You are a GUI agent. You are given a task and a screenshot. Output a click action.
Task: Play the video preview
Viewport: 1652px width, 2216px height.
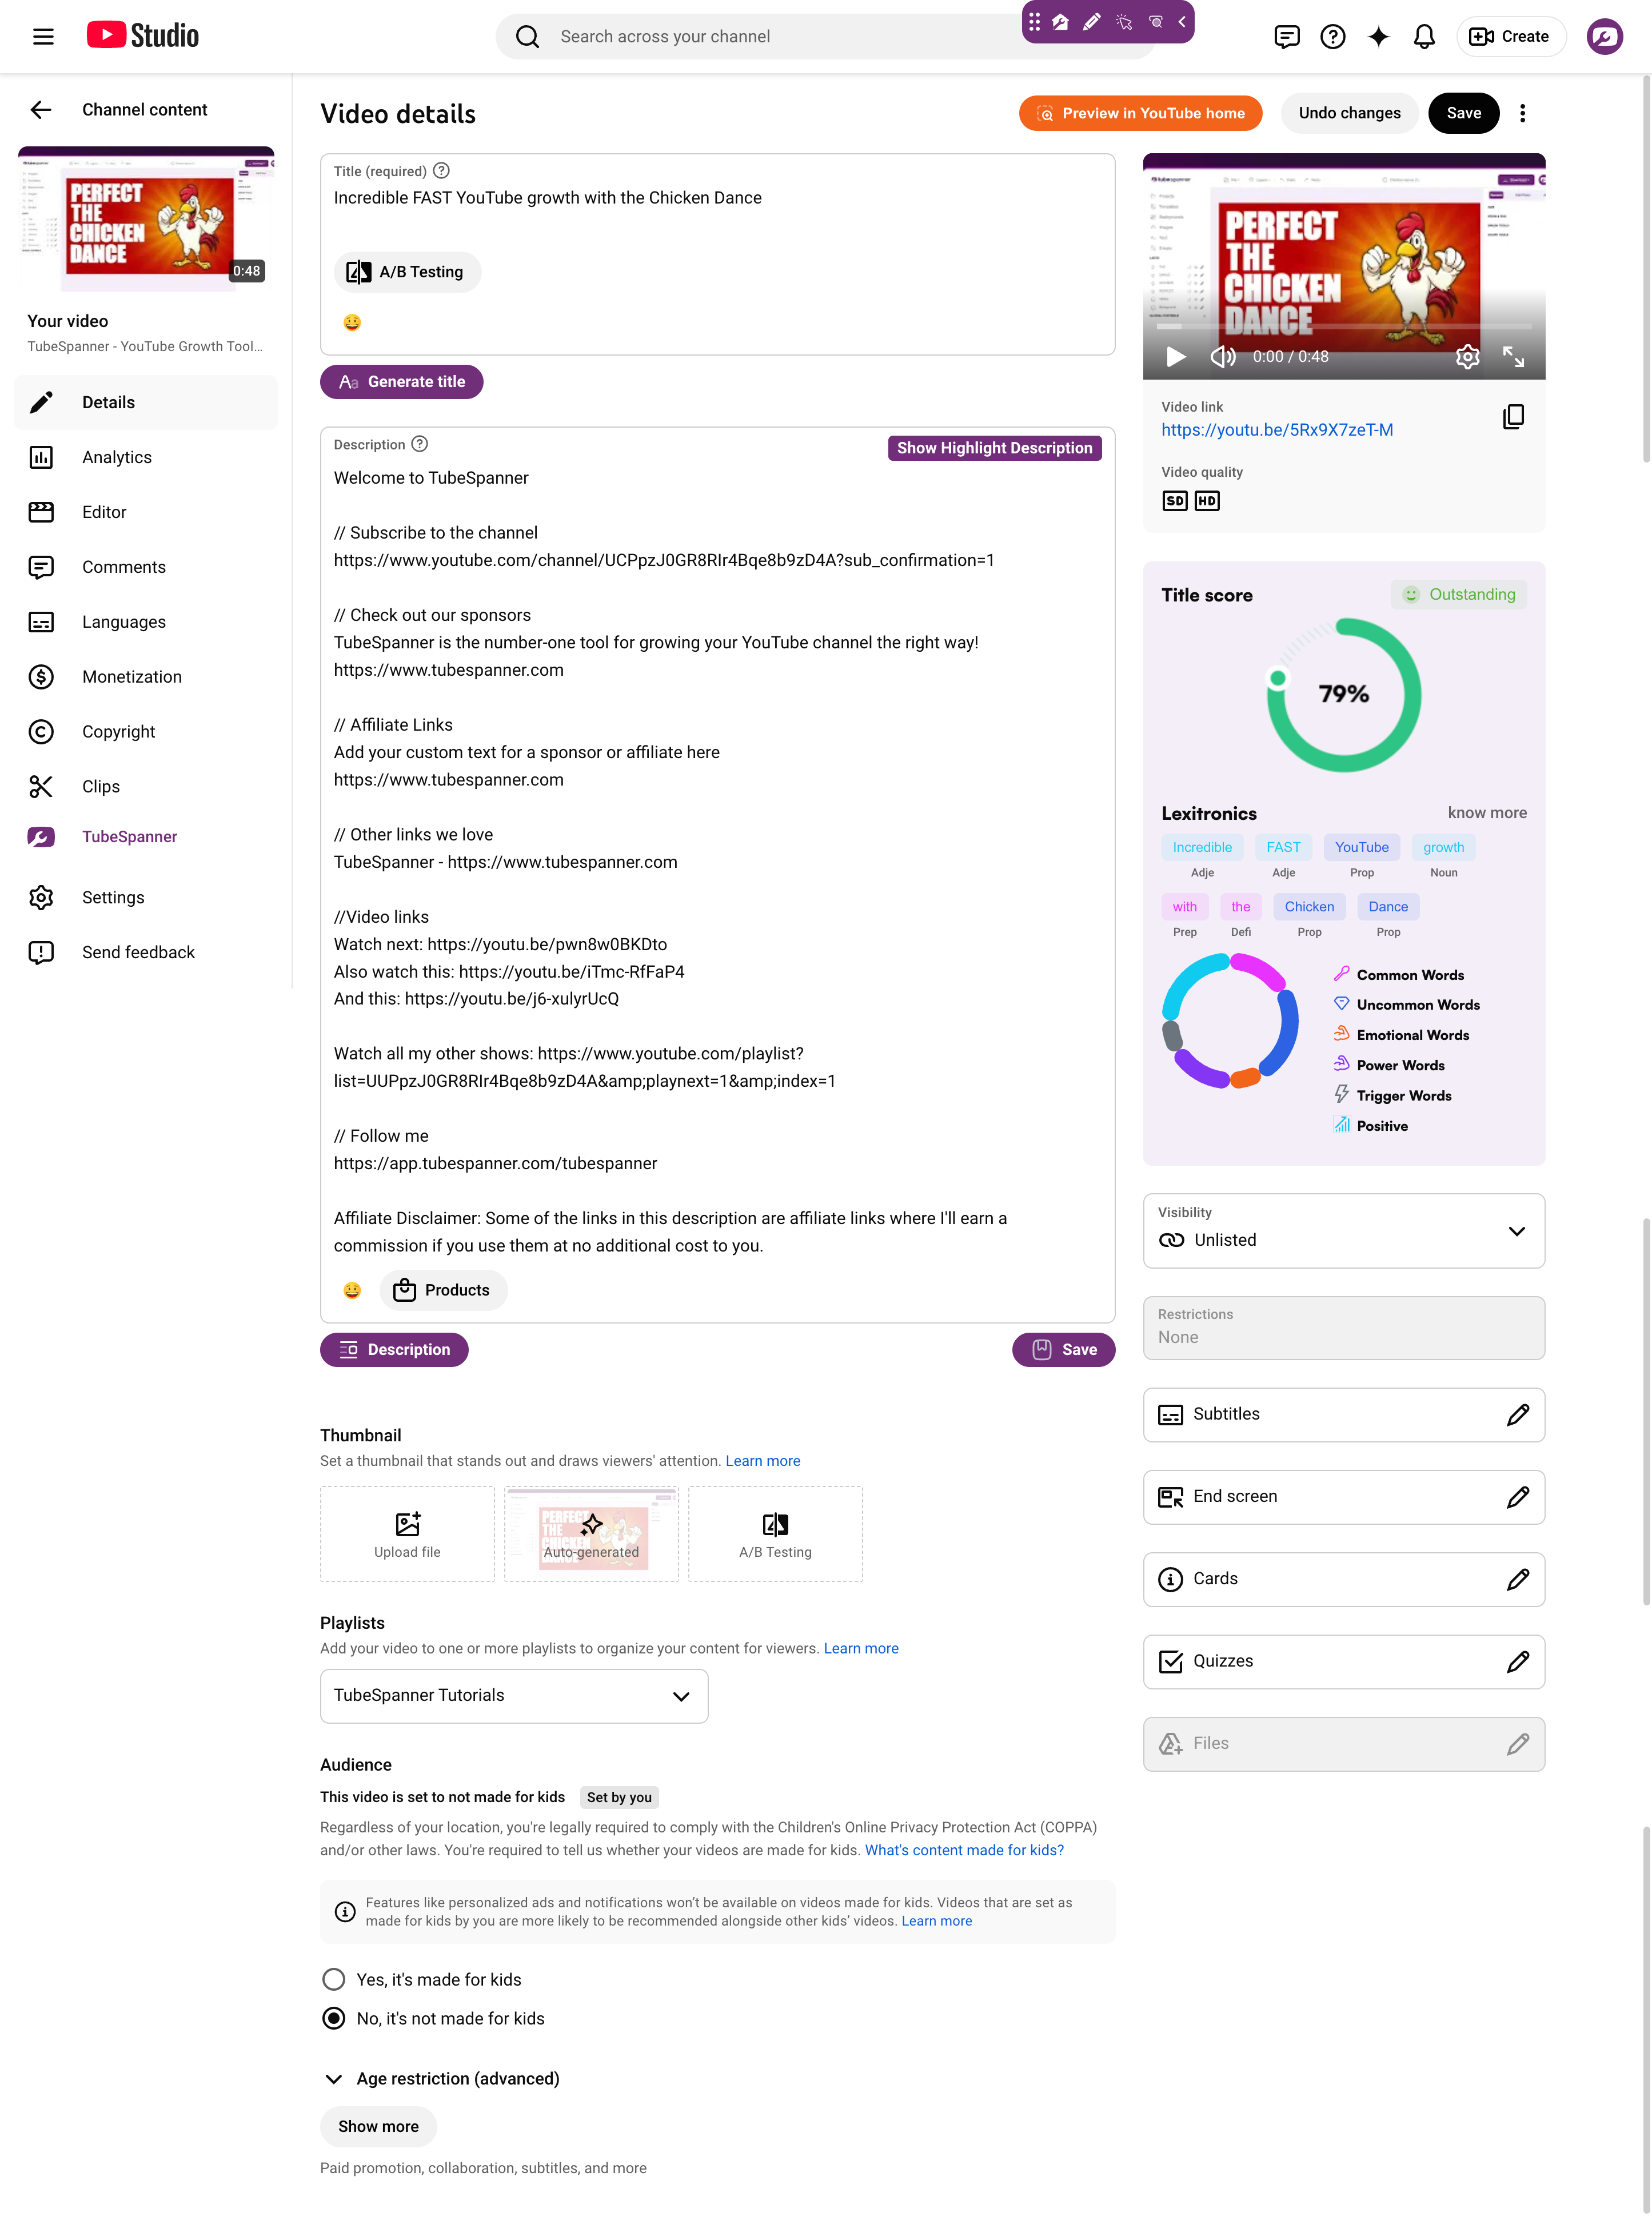tap(1176, 357)
